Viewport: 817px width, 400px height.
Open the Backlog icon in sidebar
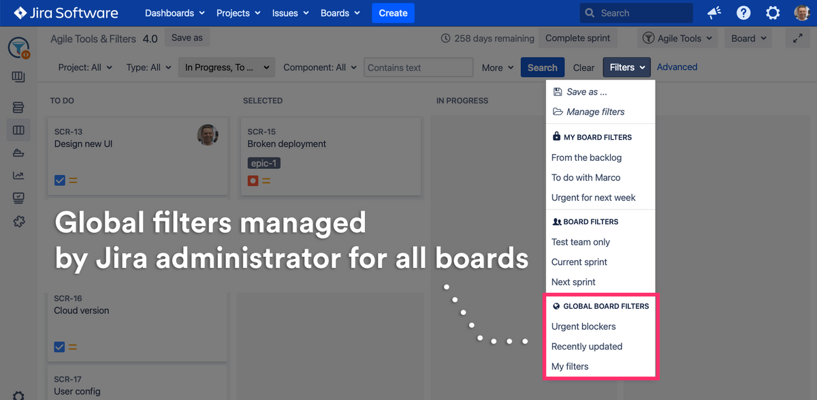(x=18, y=108)
